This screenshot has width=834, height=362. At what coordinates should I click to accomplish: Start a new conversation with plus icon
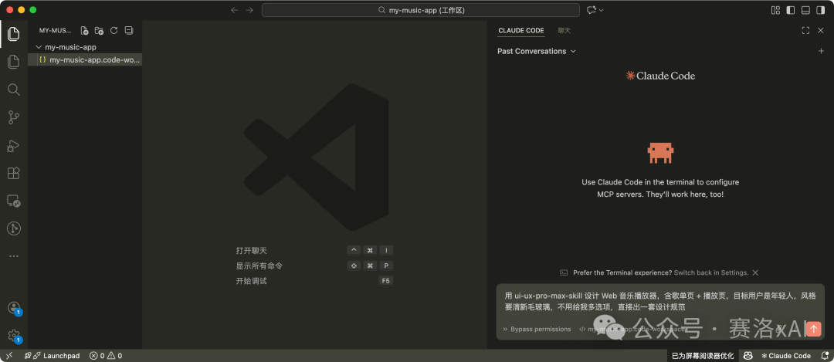821,51
